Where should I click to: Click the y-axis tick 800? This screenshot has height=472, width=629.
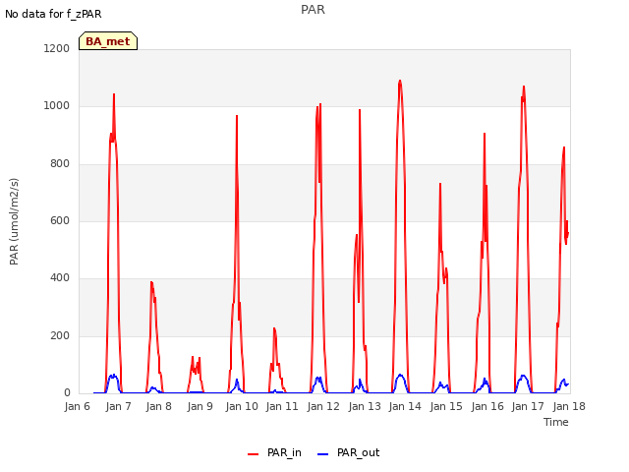(x=60, y=164)
